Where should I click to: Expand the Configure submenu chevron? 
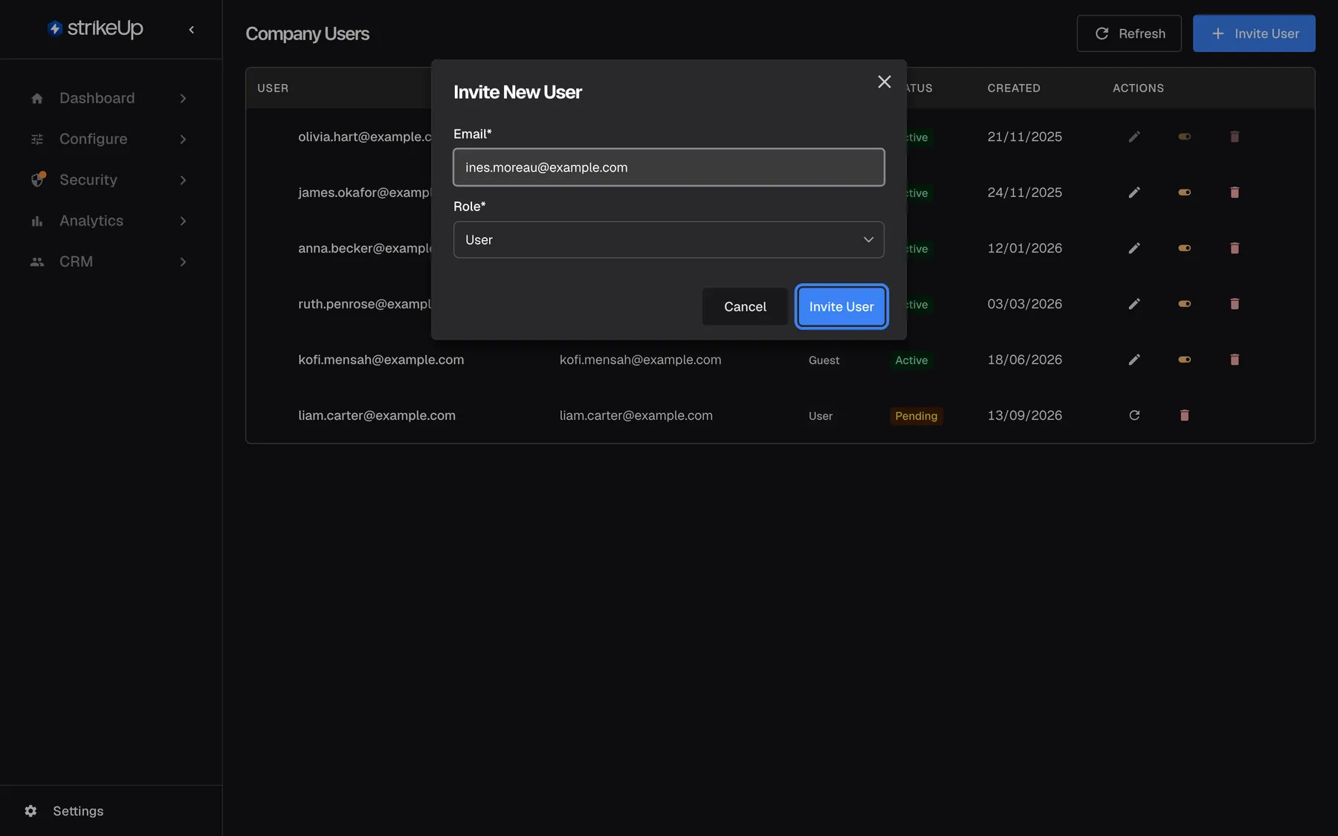point(183,139)
